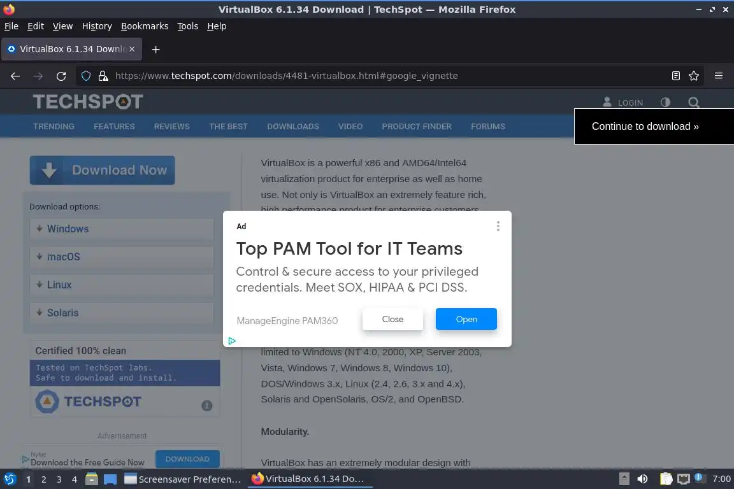Open the History menu
734x489 pixels.
click(97, 26)
